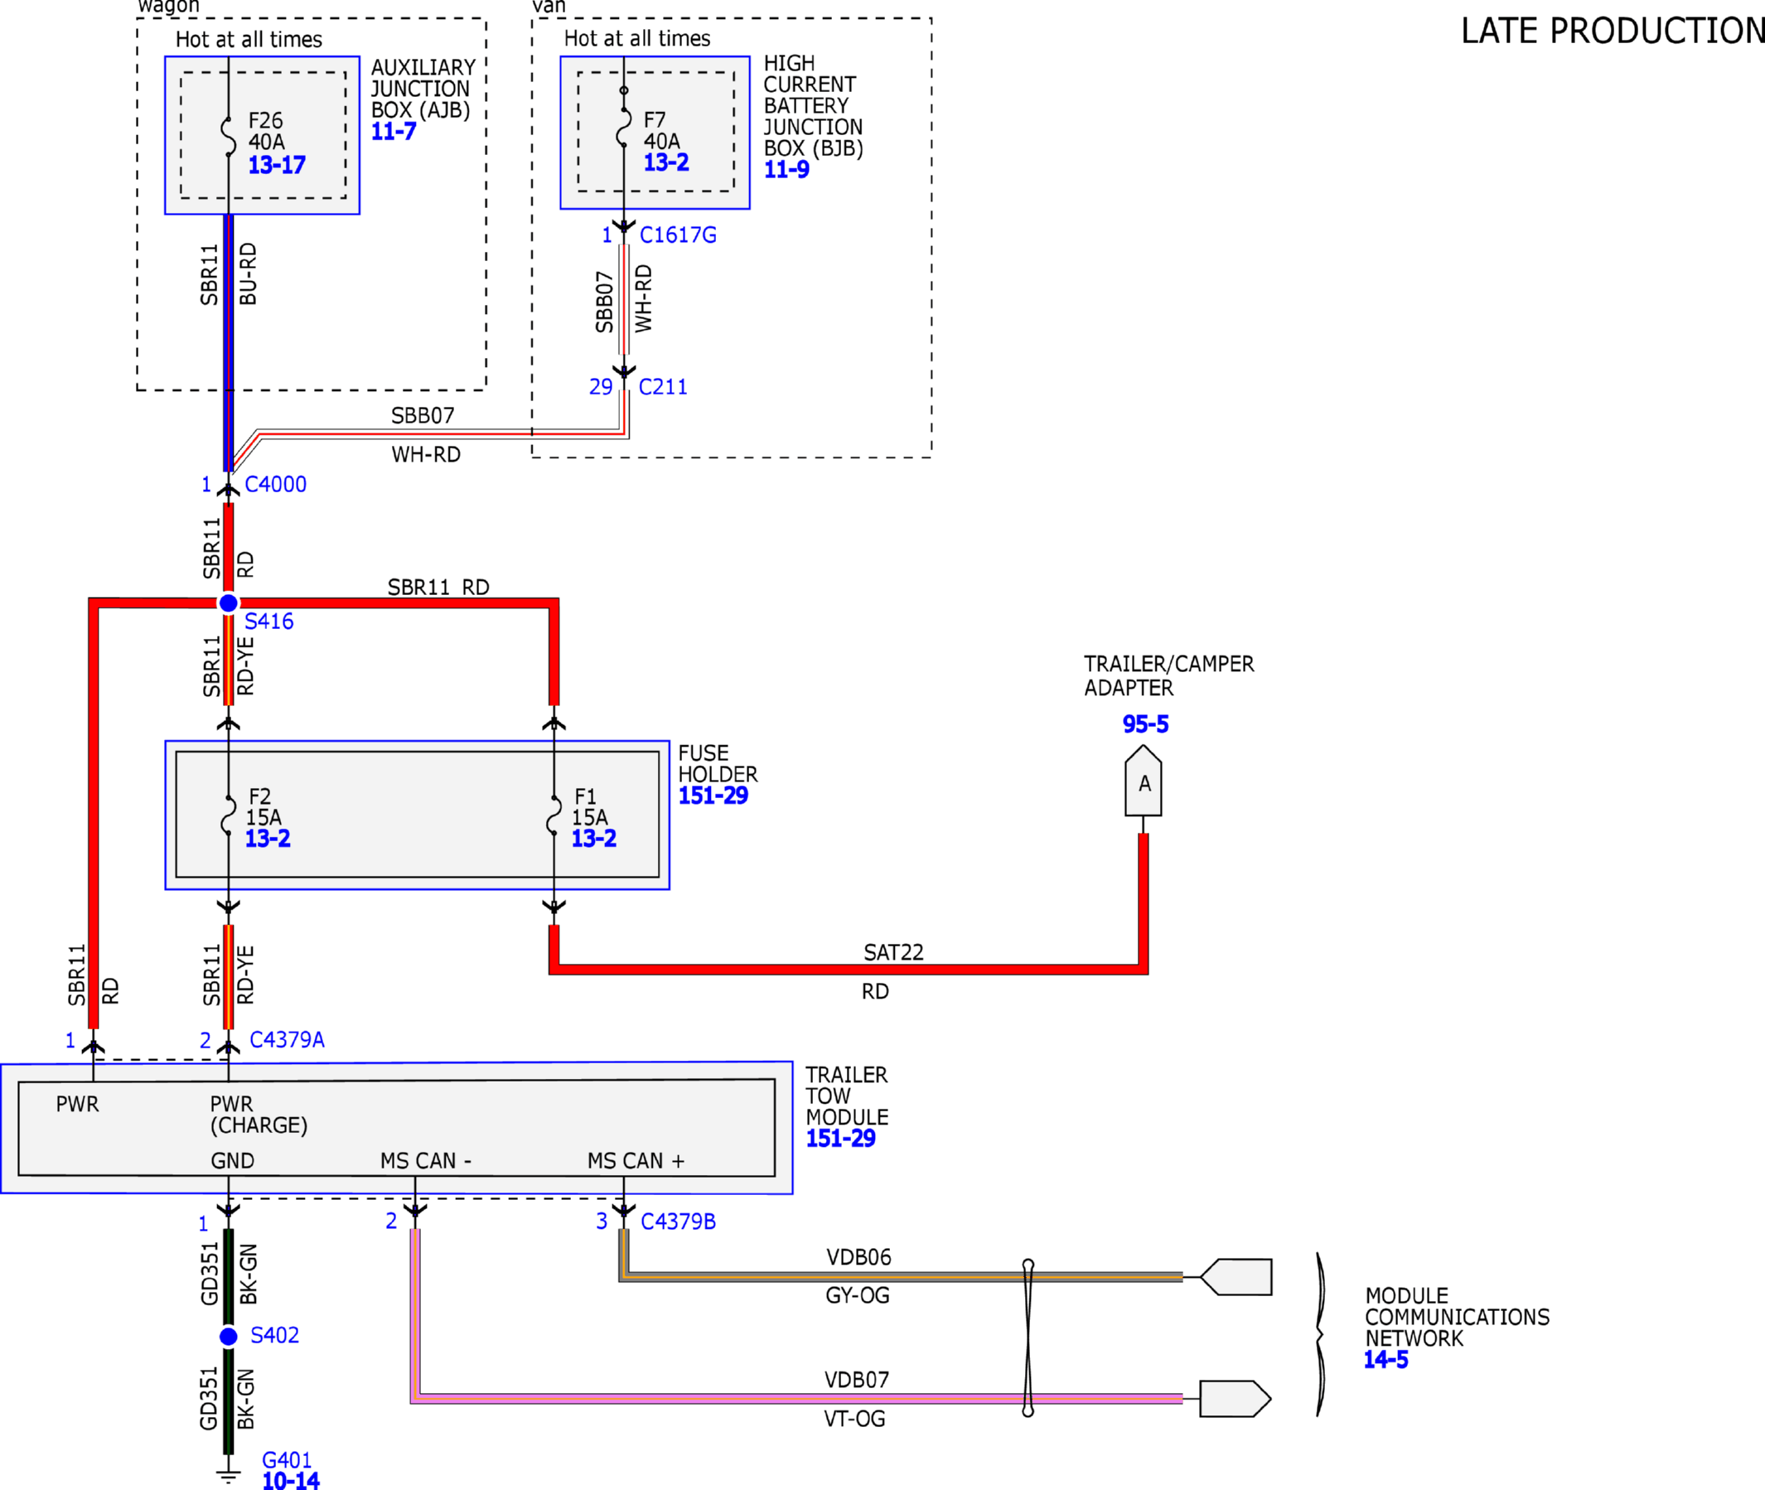1765x1490 pixels.
Task: Select the SAT22 circuit label
Action: click(893, 952)
